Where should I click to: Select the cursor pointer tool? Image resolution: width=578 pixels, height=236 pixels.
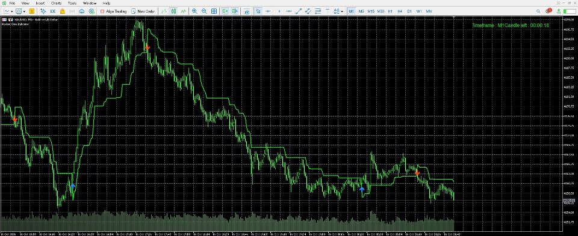click(x=258, y=11)
